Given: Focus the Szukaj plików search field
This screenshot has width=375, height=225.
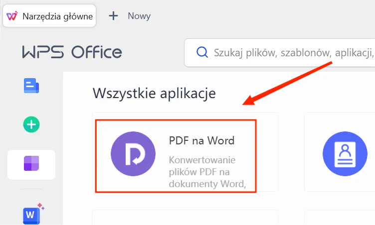Looking at the screenshot, I should (279, 53).
